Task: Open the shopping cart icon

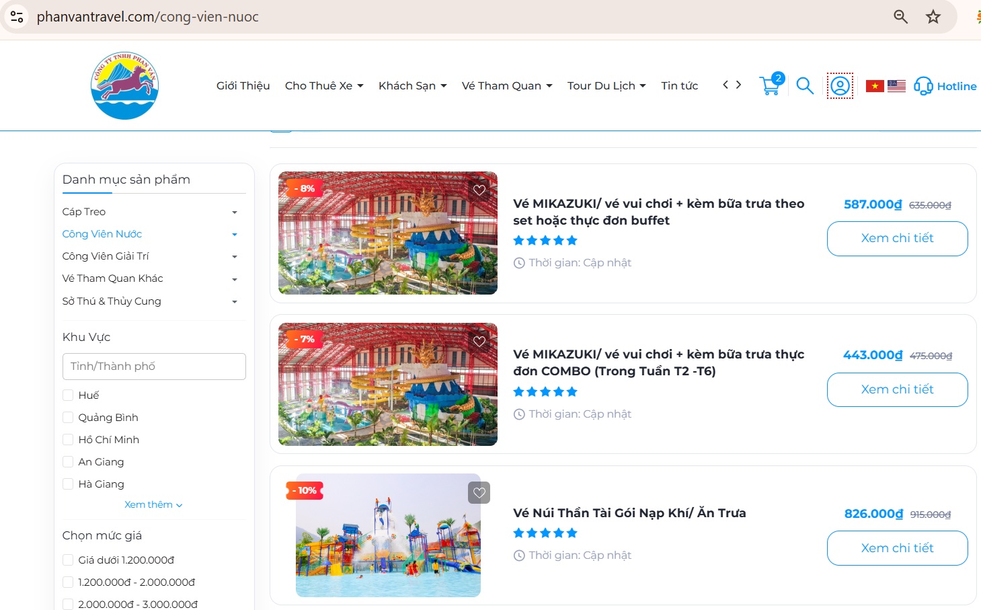Action: pos(771,85)
